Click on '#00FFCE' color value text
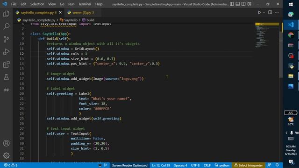This screenshot has width=299, height=168. (x=102, y=109)
